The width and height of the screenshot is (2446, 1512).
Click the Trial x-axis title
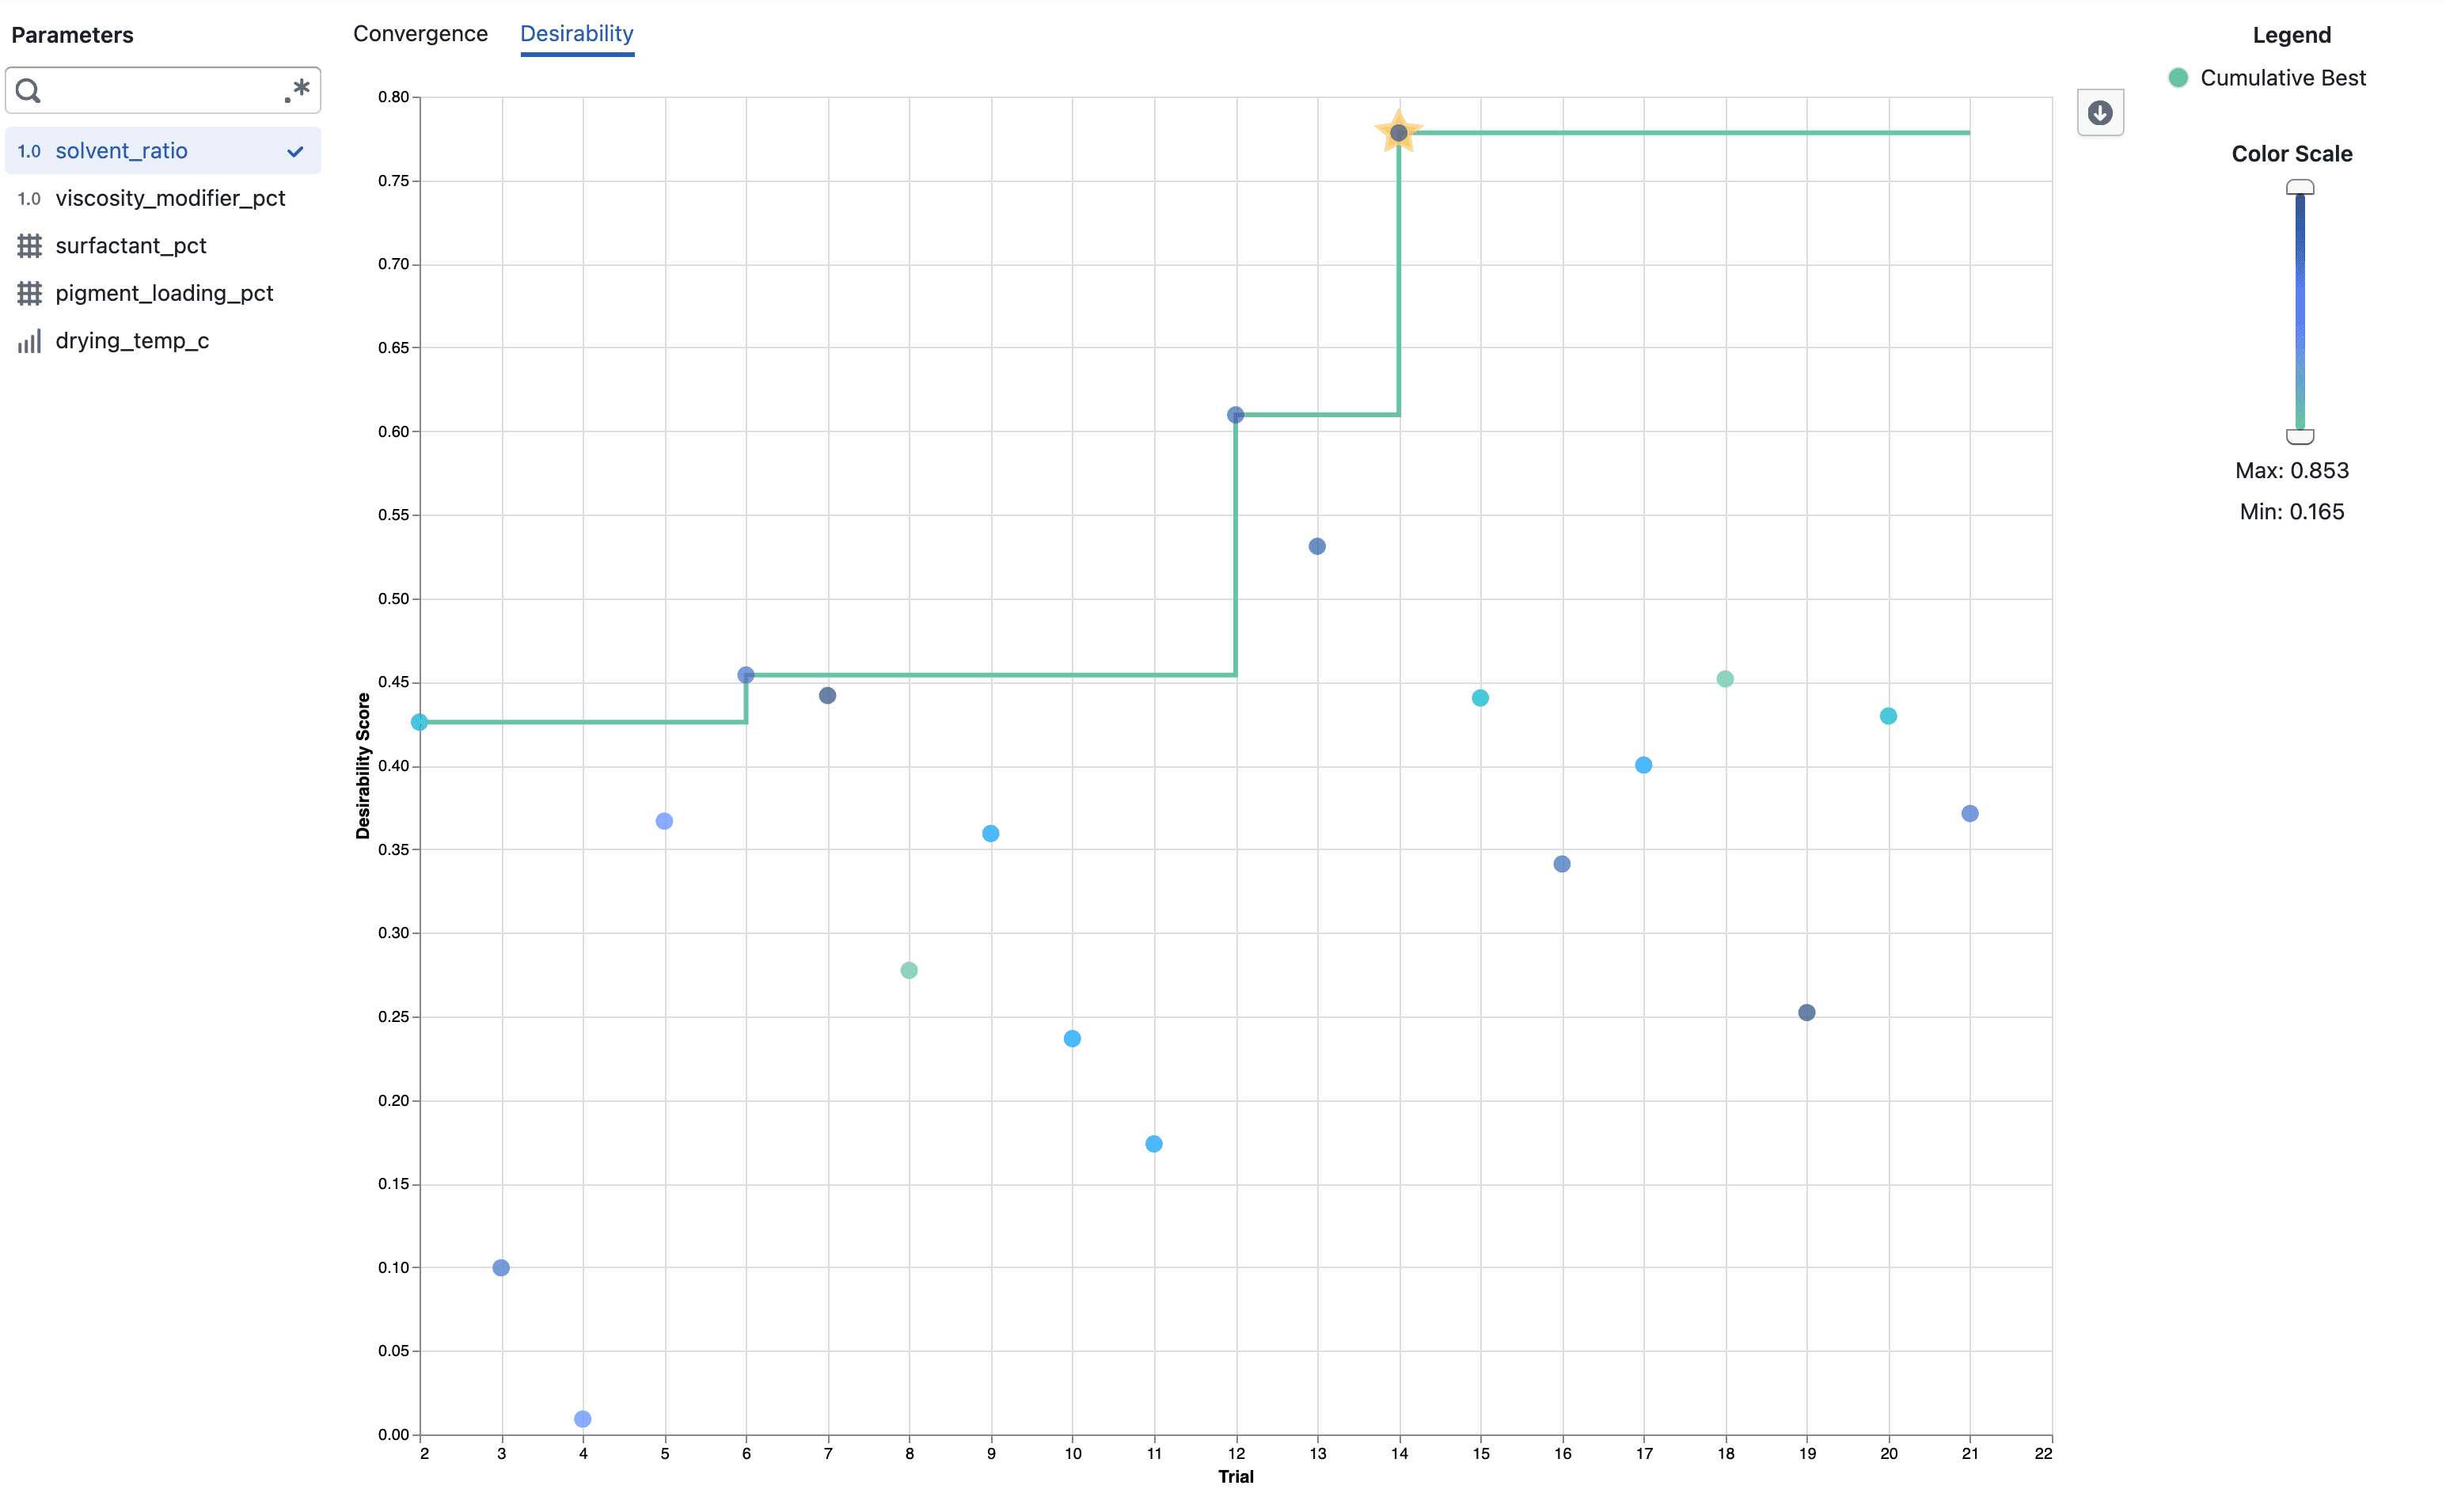coord(1235,1477)
